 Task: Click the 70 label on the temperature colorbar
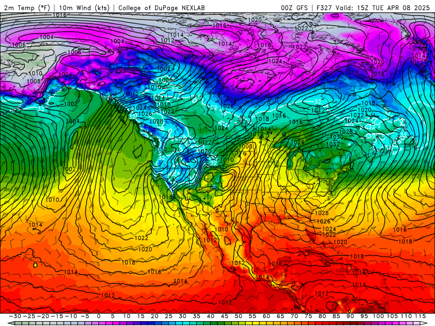294,316
